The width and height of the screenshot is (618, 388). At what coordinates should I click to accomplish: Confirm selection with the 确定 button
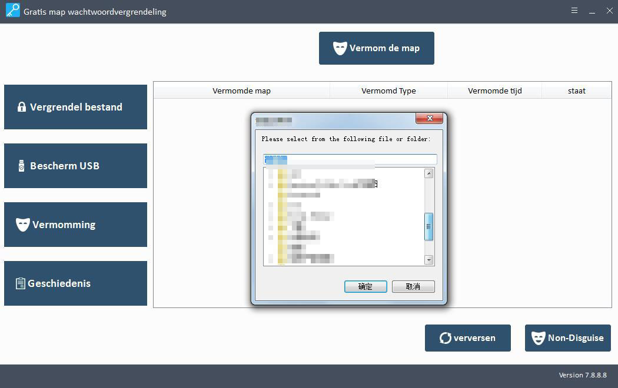[366, 286]
